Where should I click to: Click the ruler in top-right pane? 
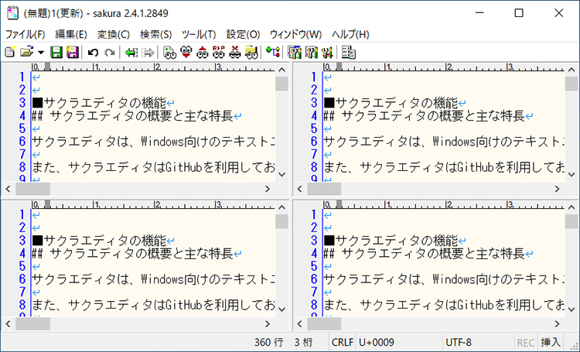coord(444,67)
